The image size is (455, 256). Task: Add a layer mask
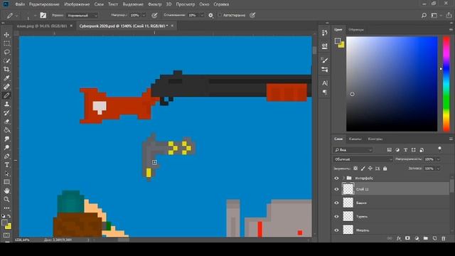(407, 238)
